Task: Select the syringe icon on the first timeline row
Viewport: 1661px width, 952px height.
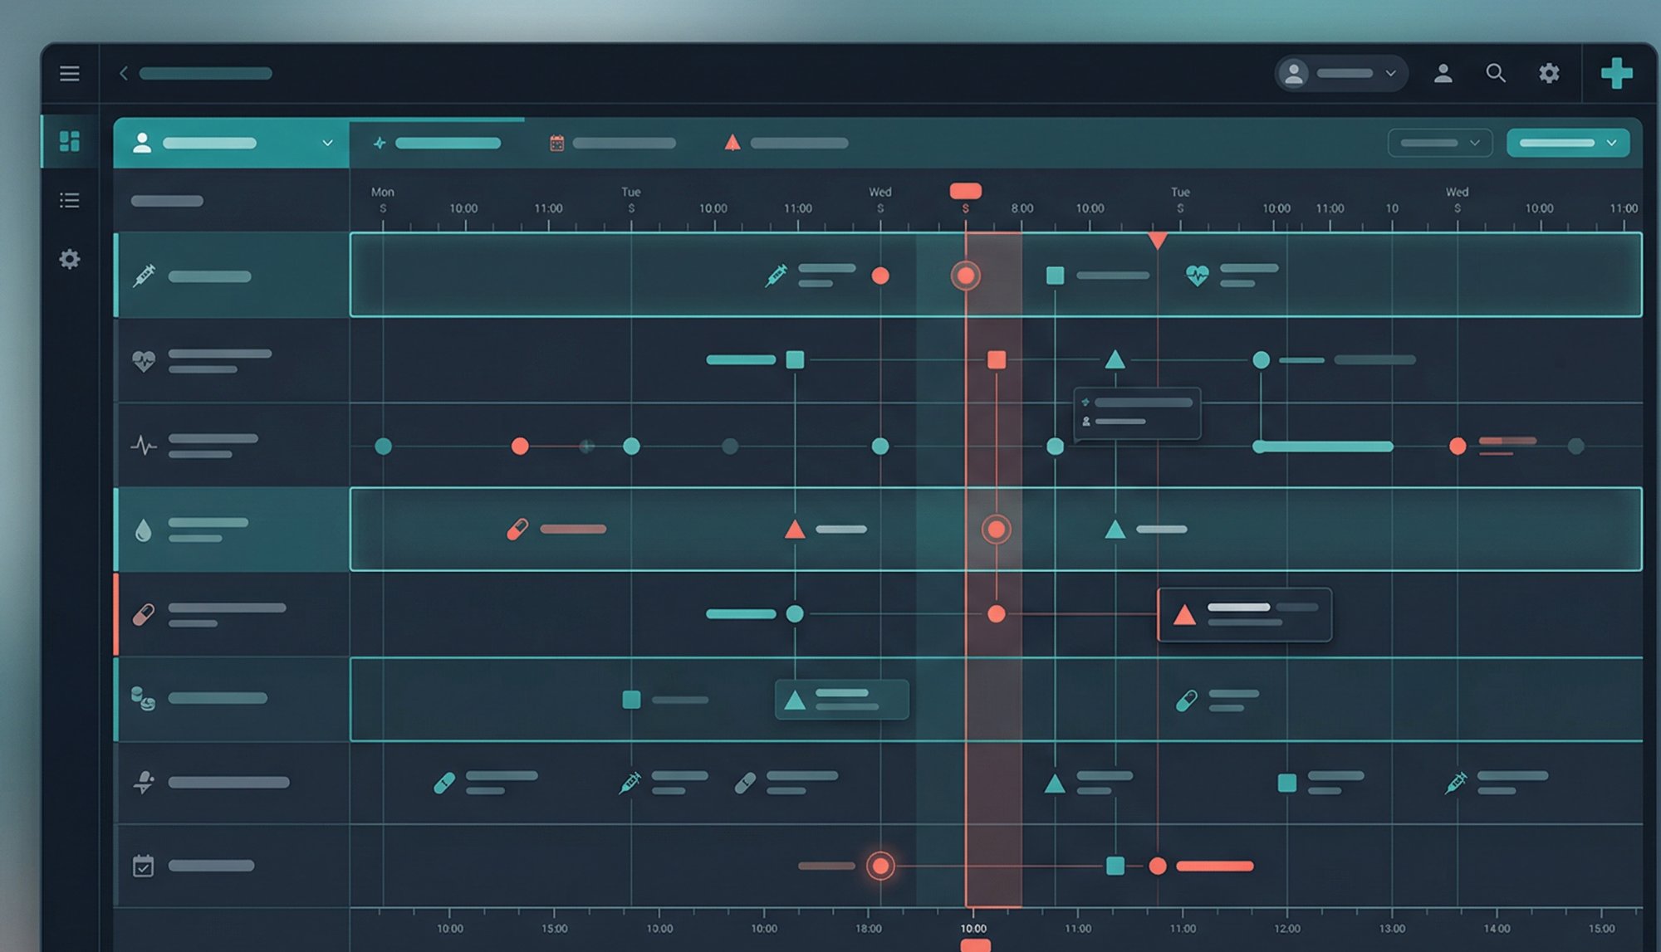Action: pos(144,276)
